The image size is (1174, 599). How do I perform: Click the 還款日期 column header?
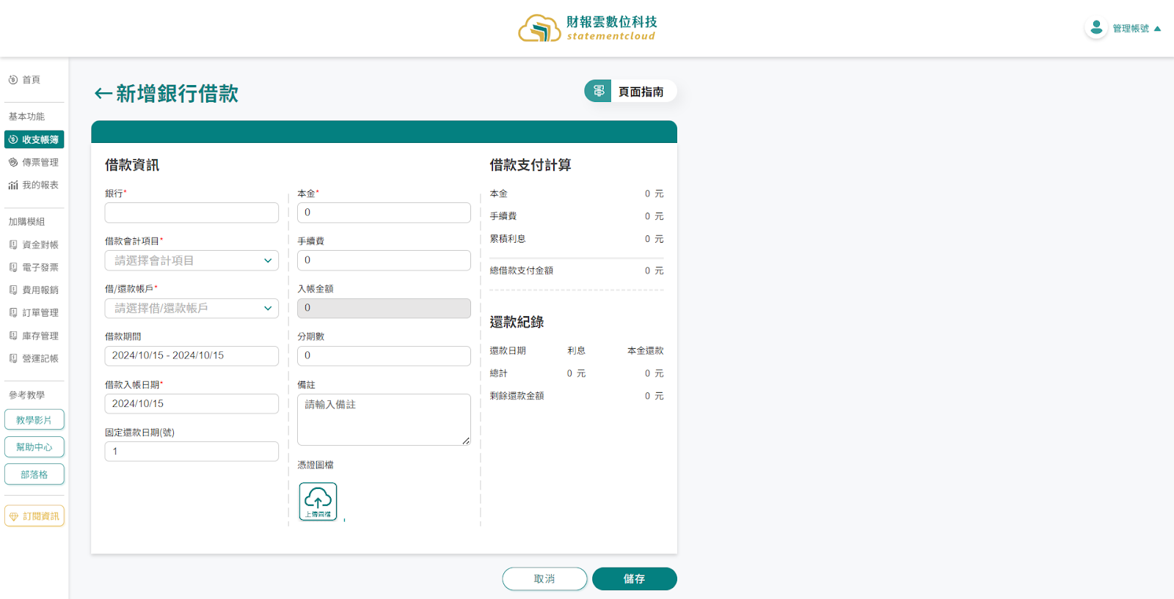[x=508, y=351]
